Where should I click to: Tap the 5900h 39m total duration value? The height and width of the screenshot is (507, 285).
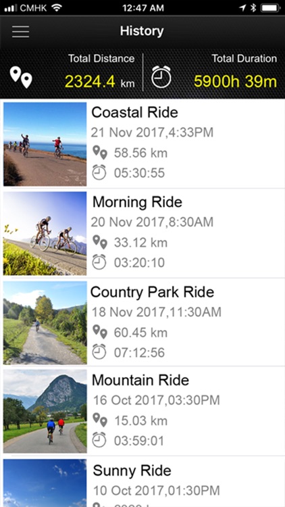[x=235, y=82]
